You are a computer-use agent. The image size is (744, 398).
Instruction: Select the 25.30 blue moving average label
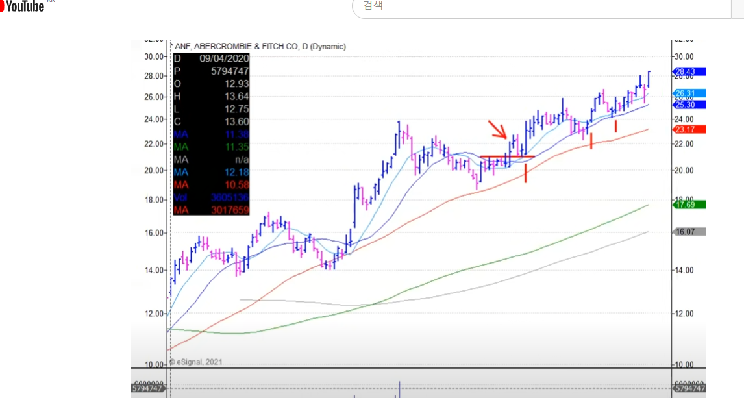pyautogui.click(x=689, y=105)
